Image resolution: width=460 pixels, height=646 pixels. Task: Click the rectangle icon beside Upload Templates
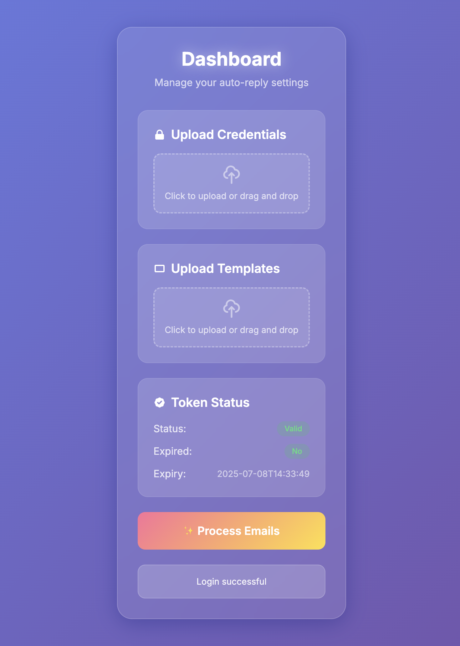(x=160, y=269)
